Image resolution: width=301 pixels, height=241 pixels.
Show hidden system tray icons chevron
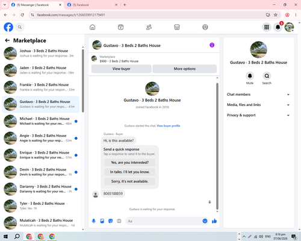(244, 236)
